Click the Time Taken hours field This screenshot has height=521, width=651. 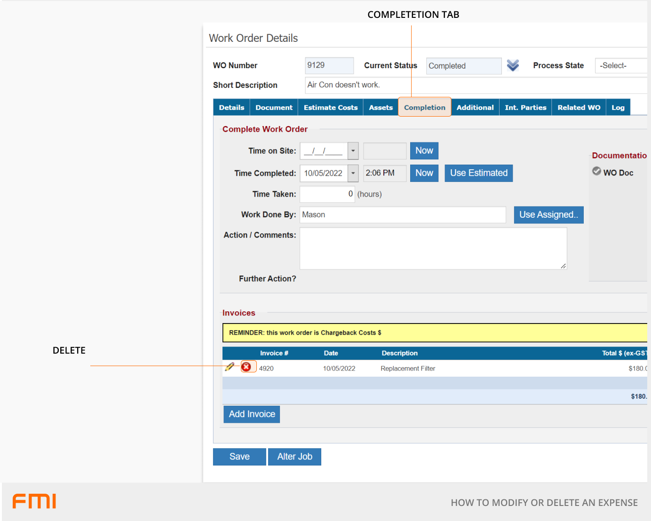[327, 194]
